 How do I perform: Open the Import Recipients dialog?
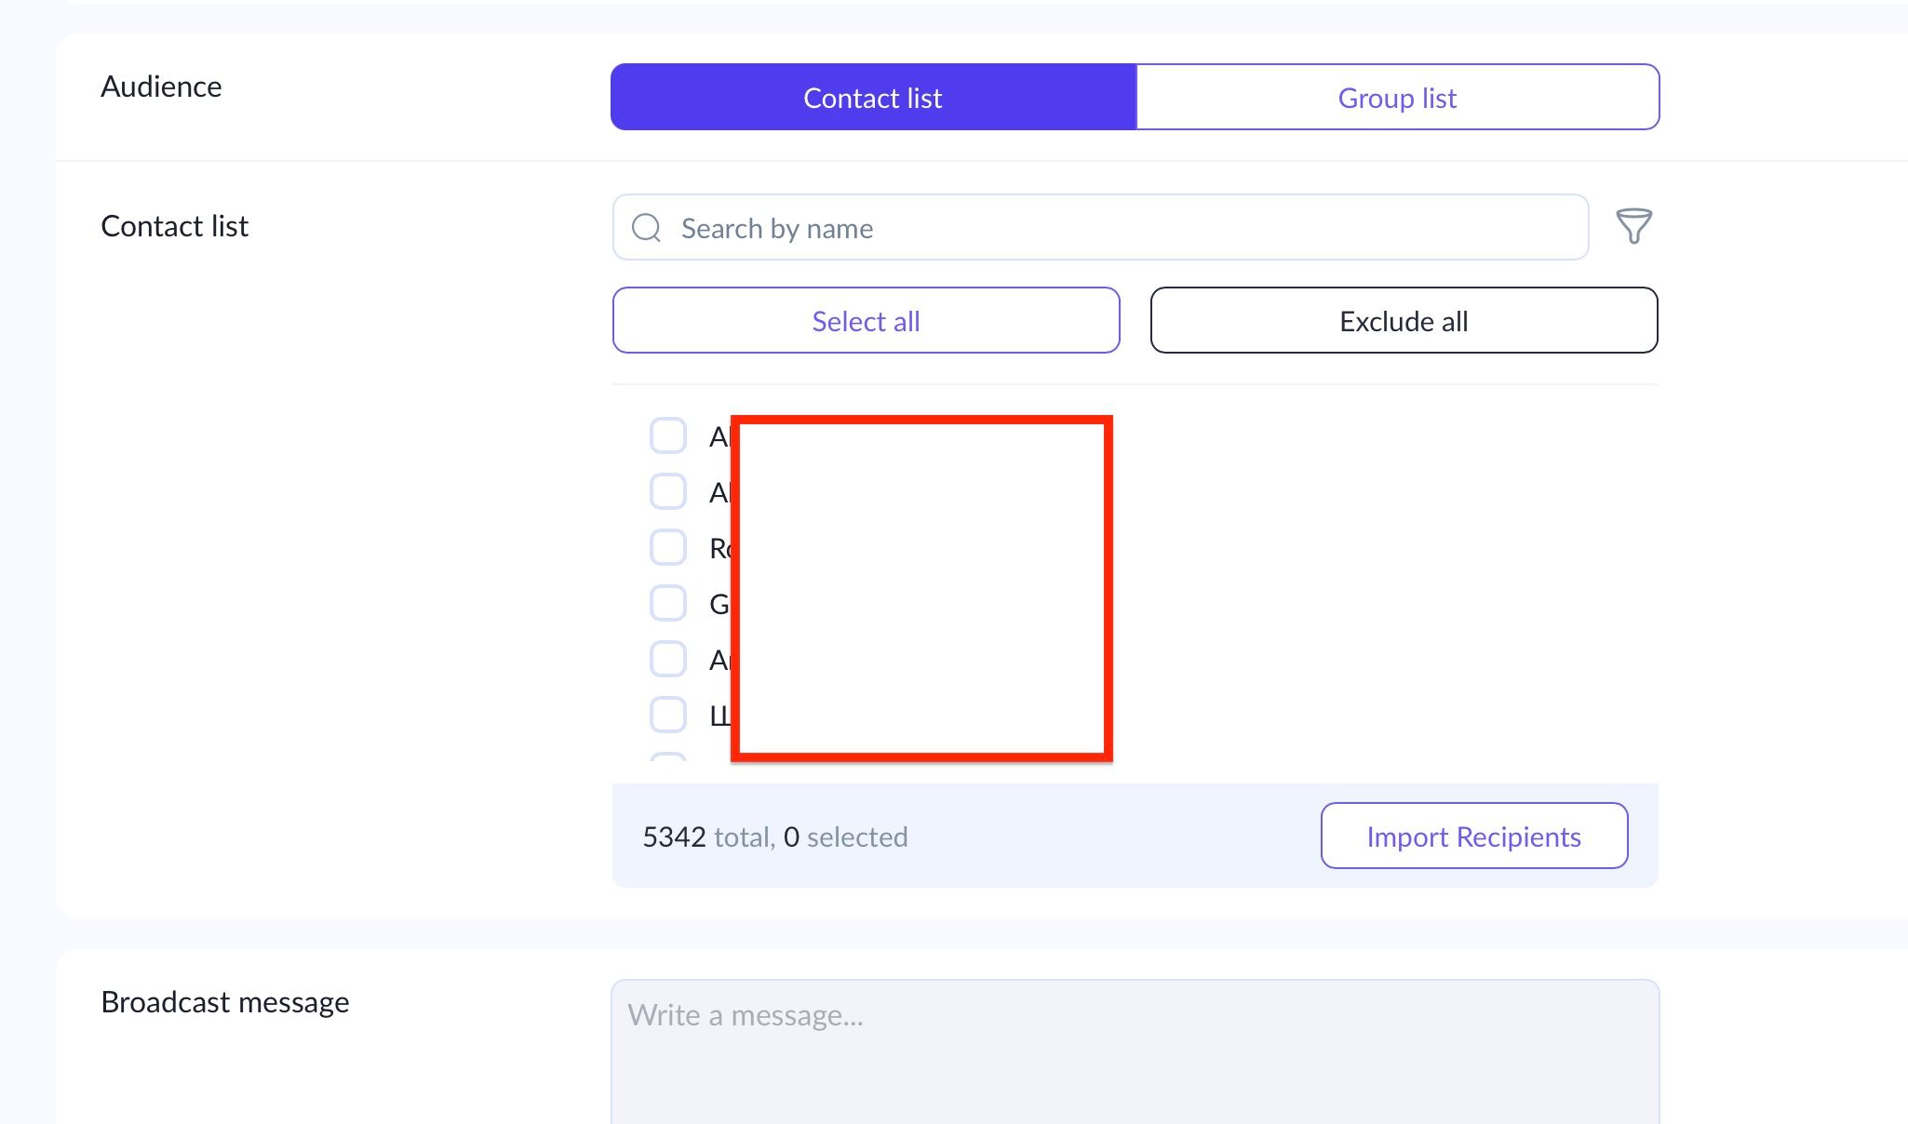(x=1473, y=836)
